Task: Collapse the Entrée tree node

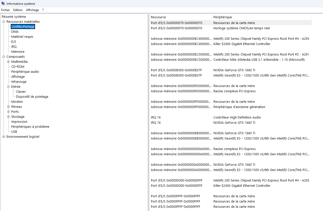Action: click(x=9, y=87)
